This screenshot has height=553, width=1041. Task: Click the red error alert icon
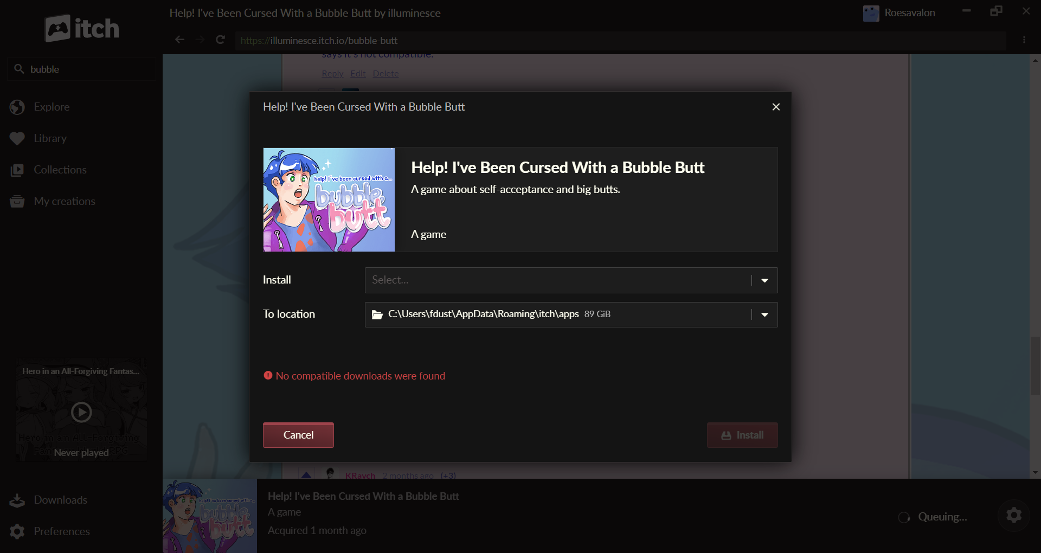click(x=268, y=375)
